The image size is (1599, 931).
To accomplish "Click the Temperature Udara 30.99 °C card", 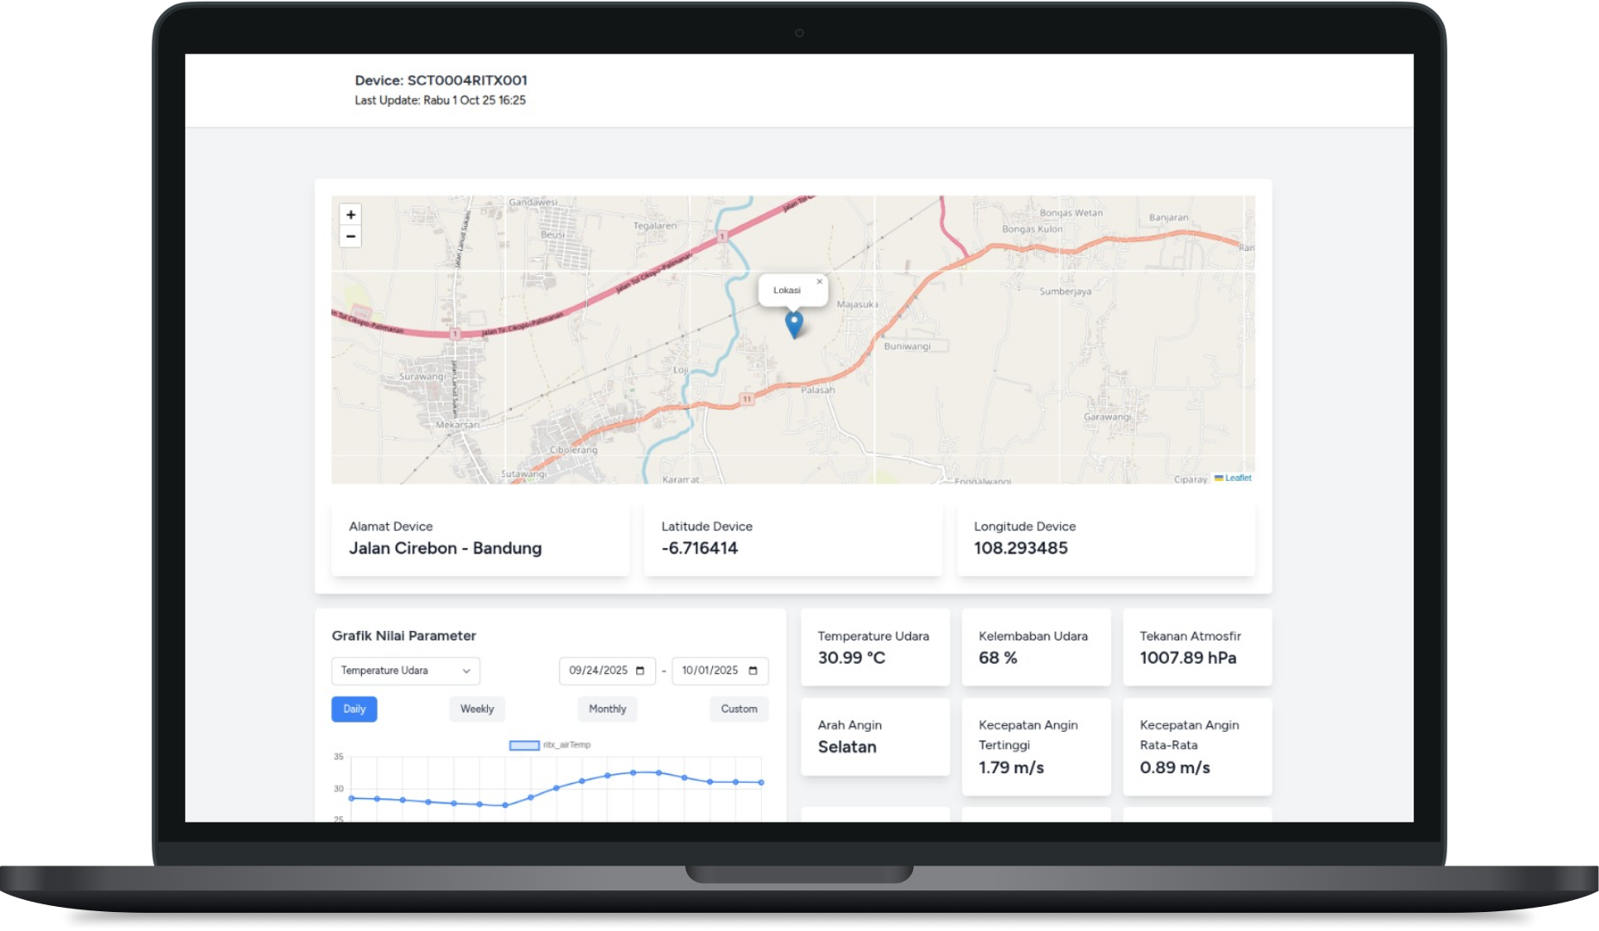I will click(x=875, y=647).
